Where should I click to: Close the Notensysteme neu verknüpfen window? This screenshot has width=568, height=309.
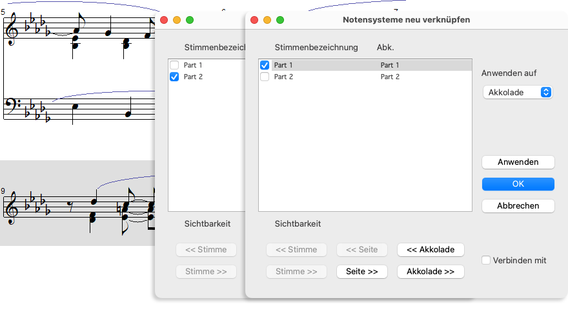(x=254, y=20)
